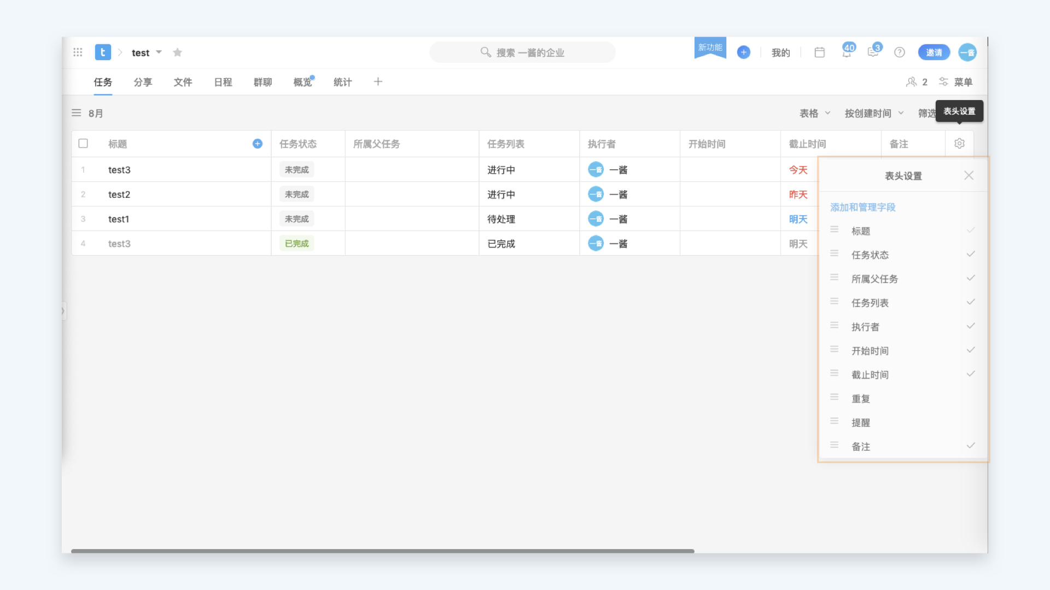Click the header settings gear icon
This screenshot has height=590, width=1050.
pos(959,144)
